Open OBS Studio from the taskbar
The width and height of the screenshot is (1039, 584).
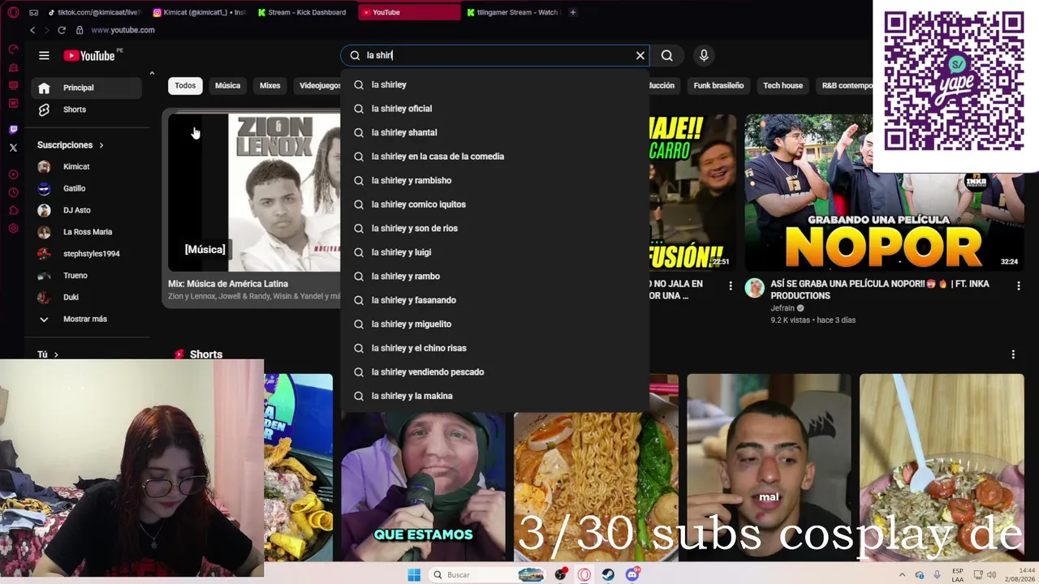560,574
